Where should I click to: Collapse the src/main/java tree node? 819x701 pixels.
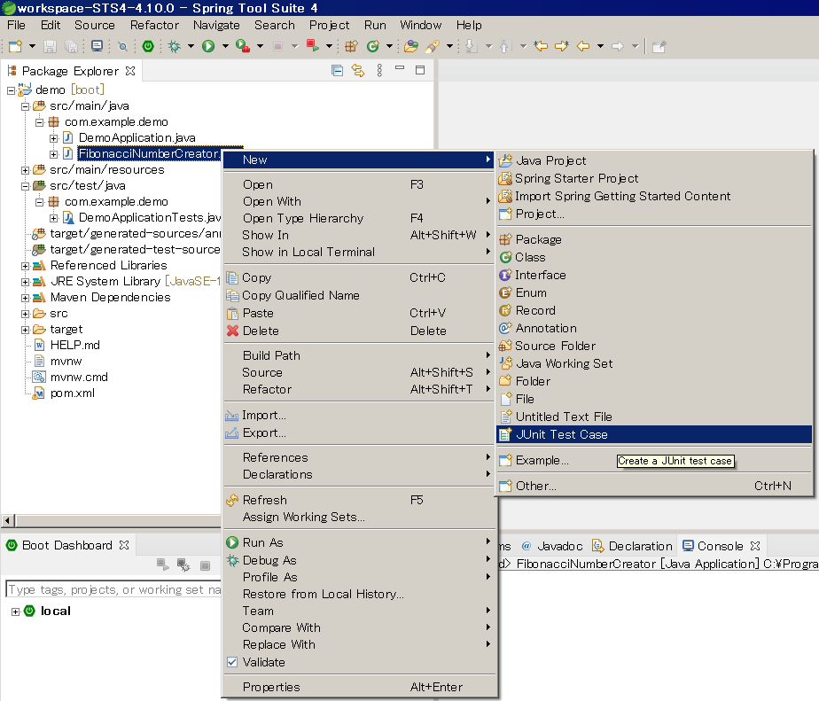point(25,105)
